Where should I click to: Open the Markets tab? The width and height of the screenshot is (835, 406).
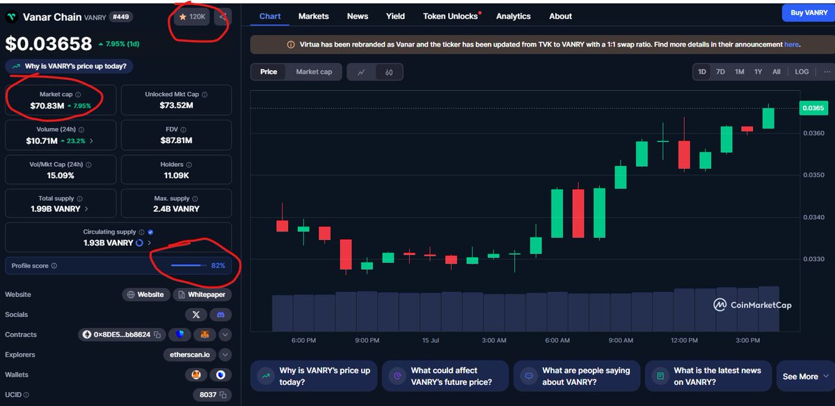[314, 16]
